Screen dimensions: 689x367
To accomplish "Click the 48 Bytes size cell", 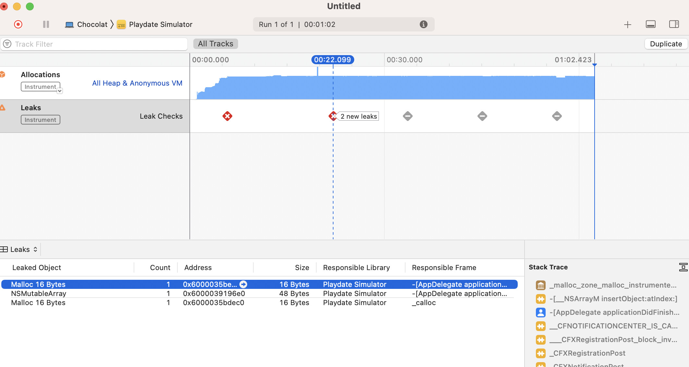I will [x=294, y=293].
